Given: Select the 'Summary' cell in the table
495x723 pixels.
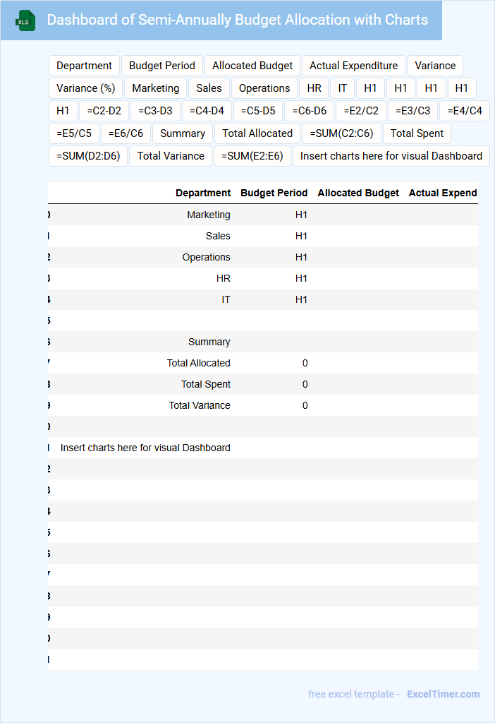Looking at the screenshot, I should tap(209, 342).
